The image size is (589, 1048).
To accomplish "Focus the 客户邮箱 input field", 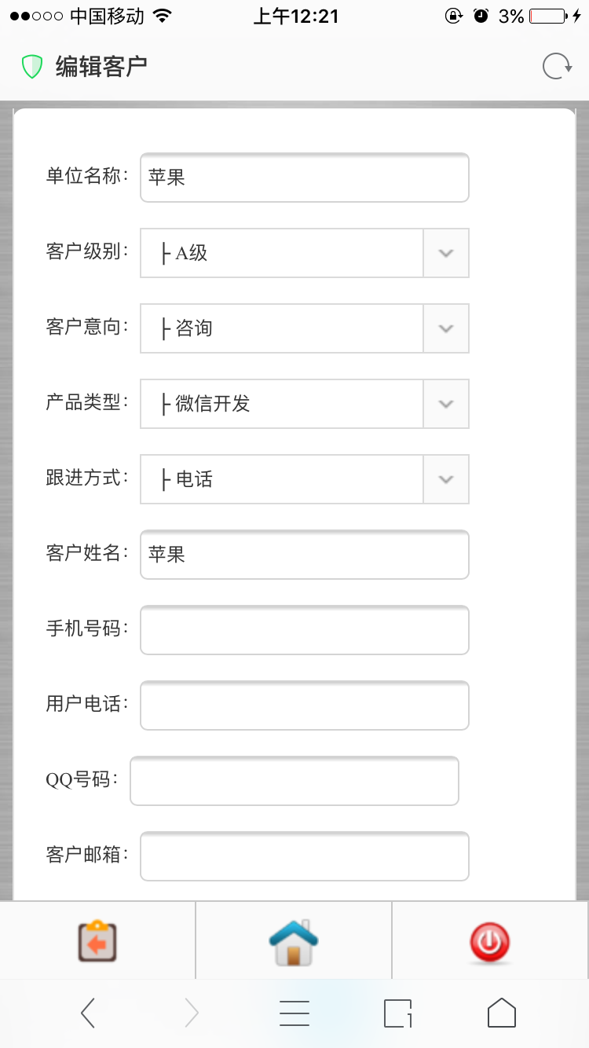I will 305,856.
